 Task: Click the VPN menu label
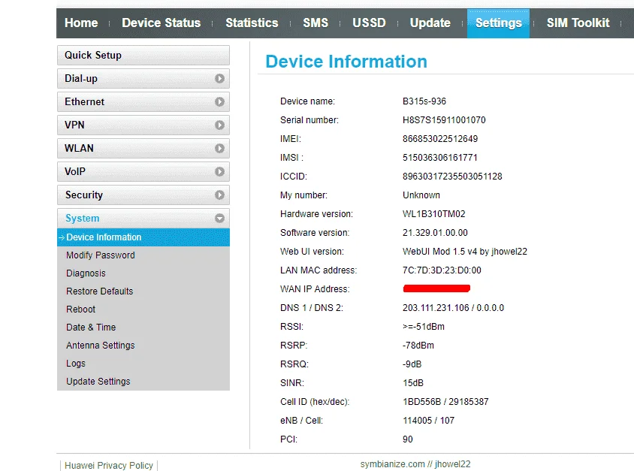pyautogui.click(x=74, y=125)
